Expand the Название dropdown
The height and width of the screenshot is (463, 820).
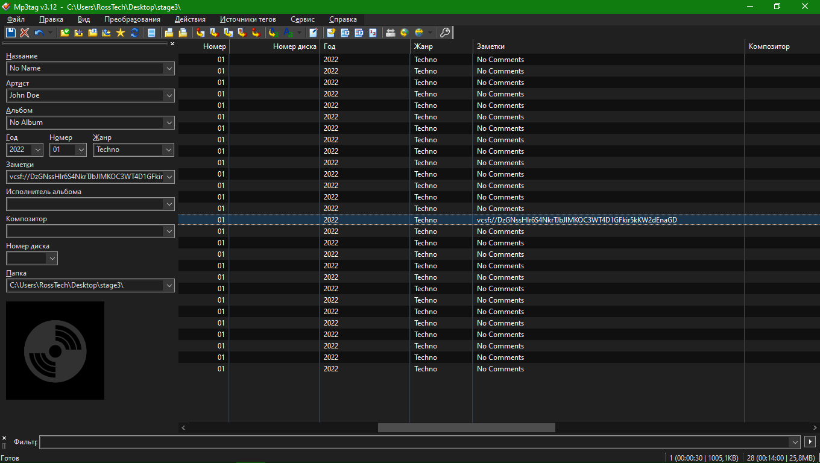pyautogui.click(x=168, y=68)
